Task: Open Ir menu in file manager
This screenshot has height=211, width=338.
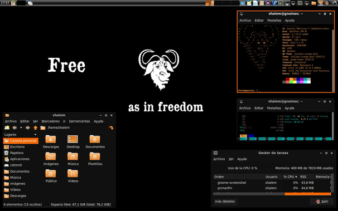Action: tap(64, 121)
